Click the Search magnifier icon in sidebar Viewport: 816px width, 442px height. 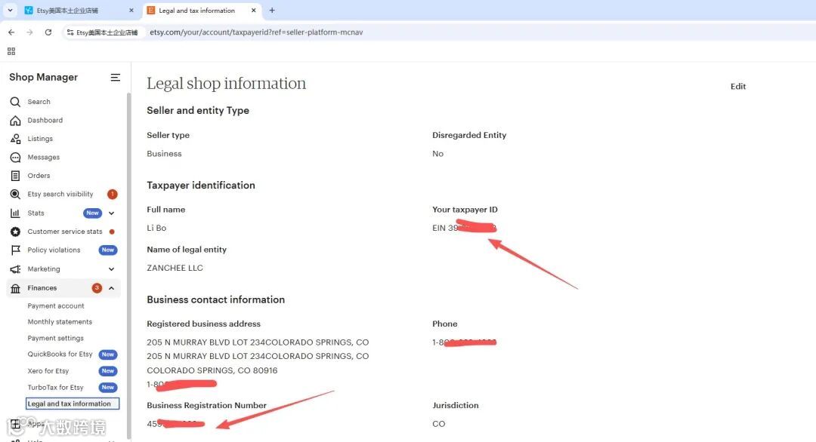tap(15, 102)
